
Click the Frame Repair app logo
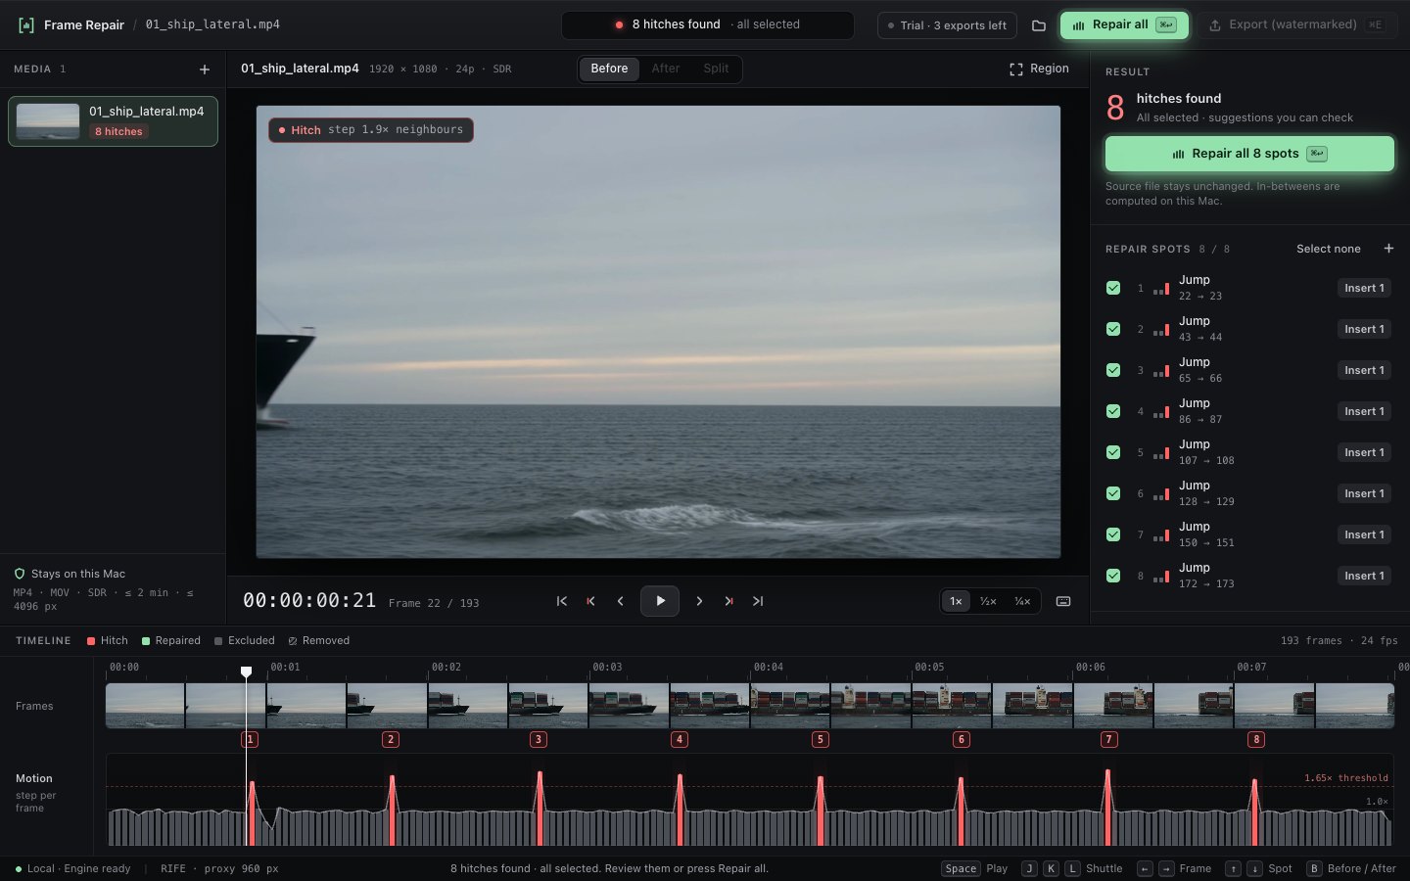point(26,25)
